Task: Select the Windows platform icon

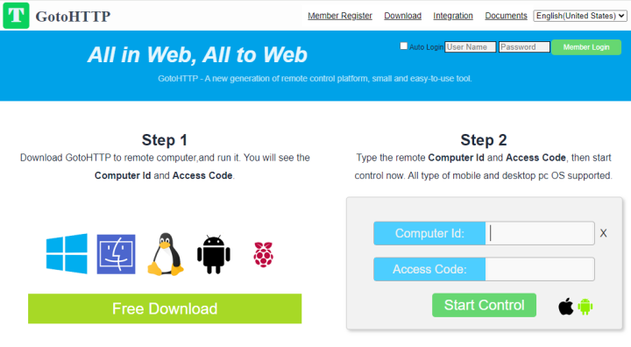Action: click(x=67, y=253)
